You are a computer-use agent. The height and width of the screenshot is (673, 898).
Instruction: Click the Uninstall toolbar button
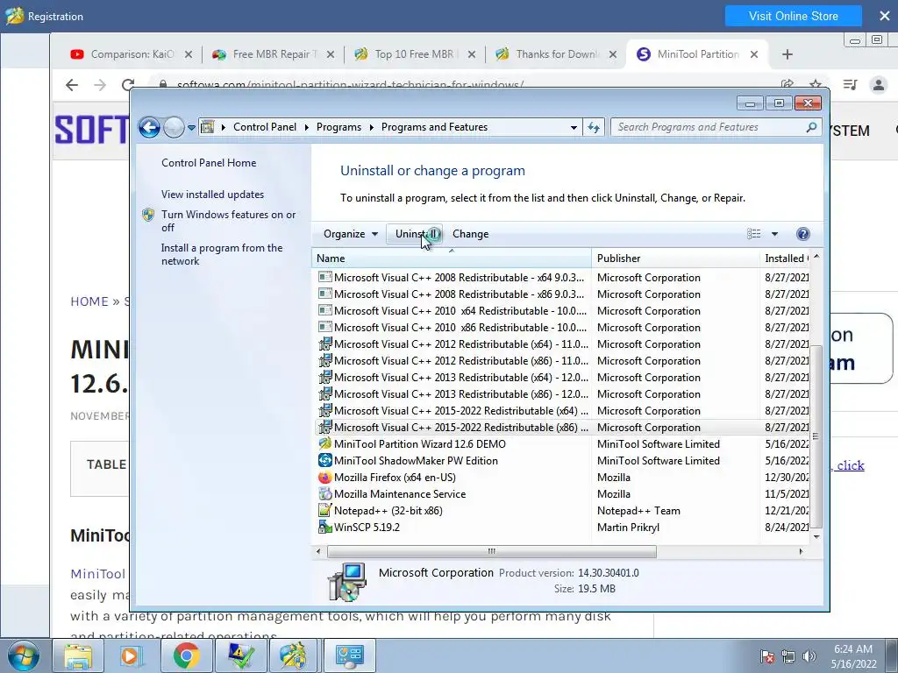point(415,233)
